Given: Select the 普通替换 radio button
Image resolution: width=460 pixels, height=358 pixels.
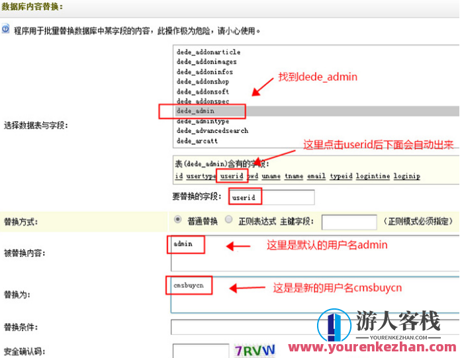Looking at the screenshot, I should pyautogui.click(x=177, y=219).
